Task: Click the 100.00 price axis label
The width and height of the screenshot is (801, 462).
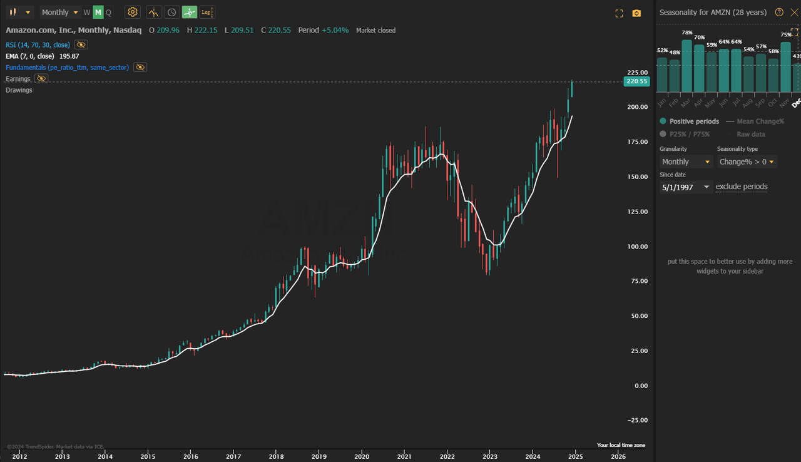Action: point(637,247)
